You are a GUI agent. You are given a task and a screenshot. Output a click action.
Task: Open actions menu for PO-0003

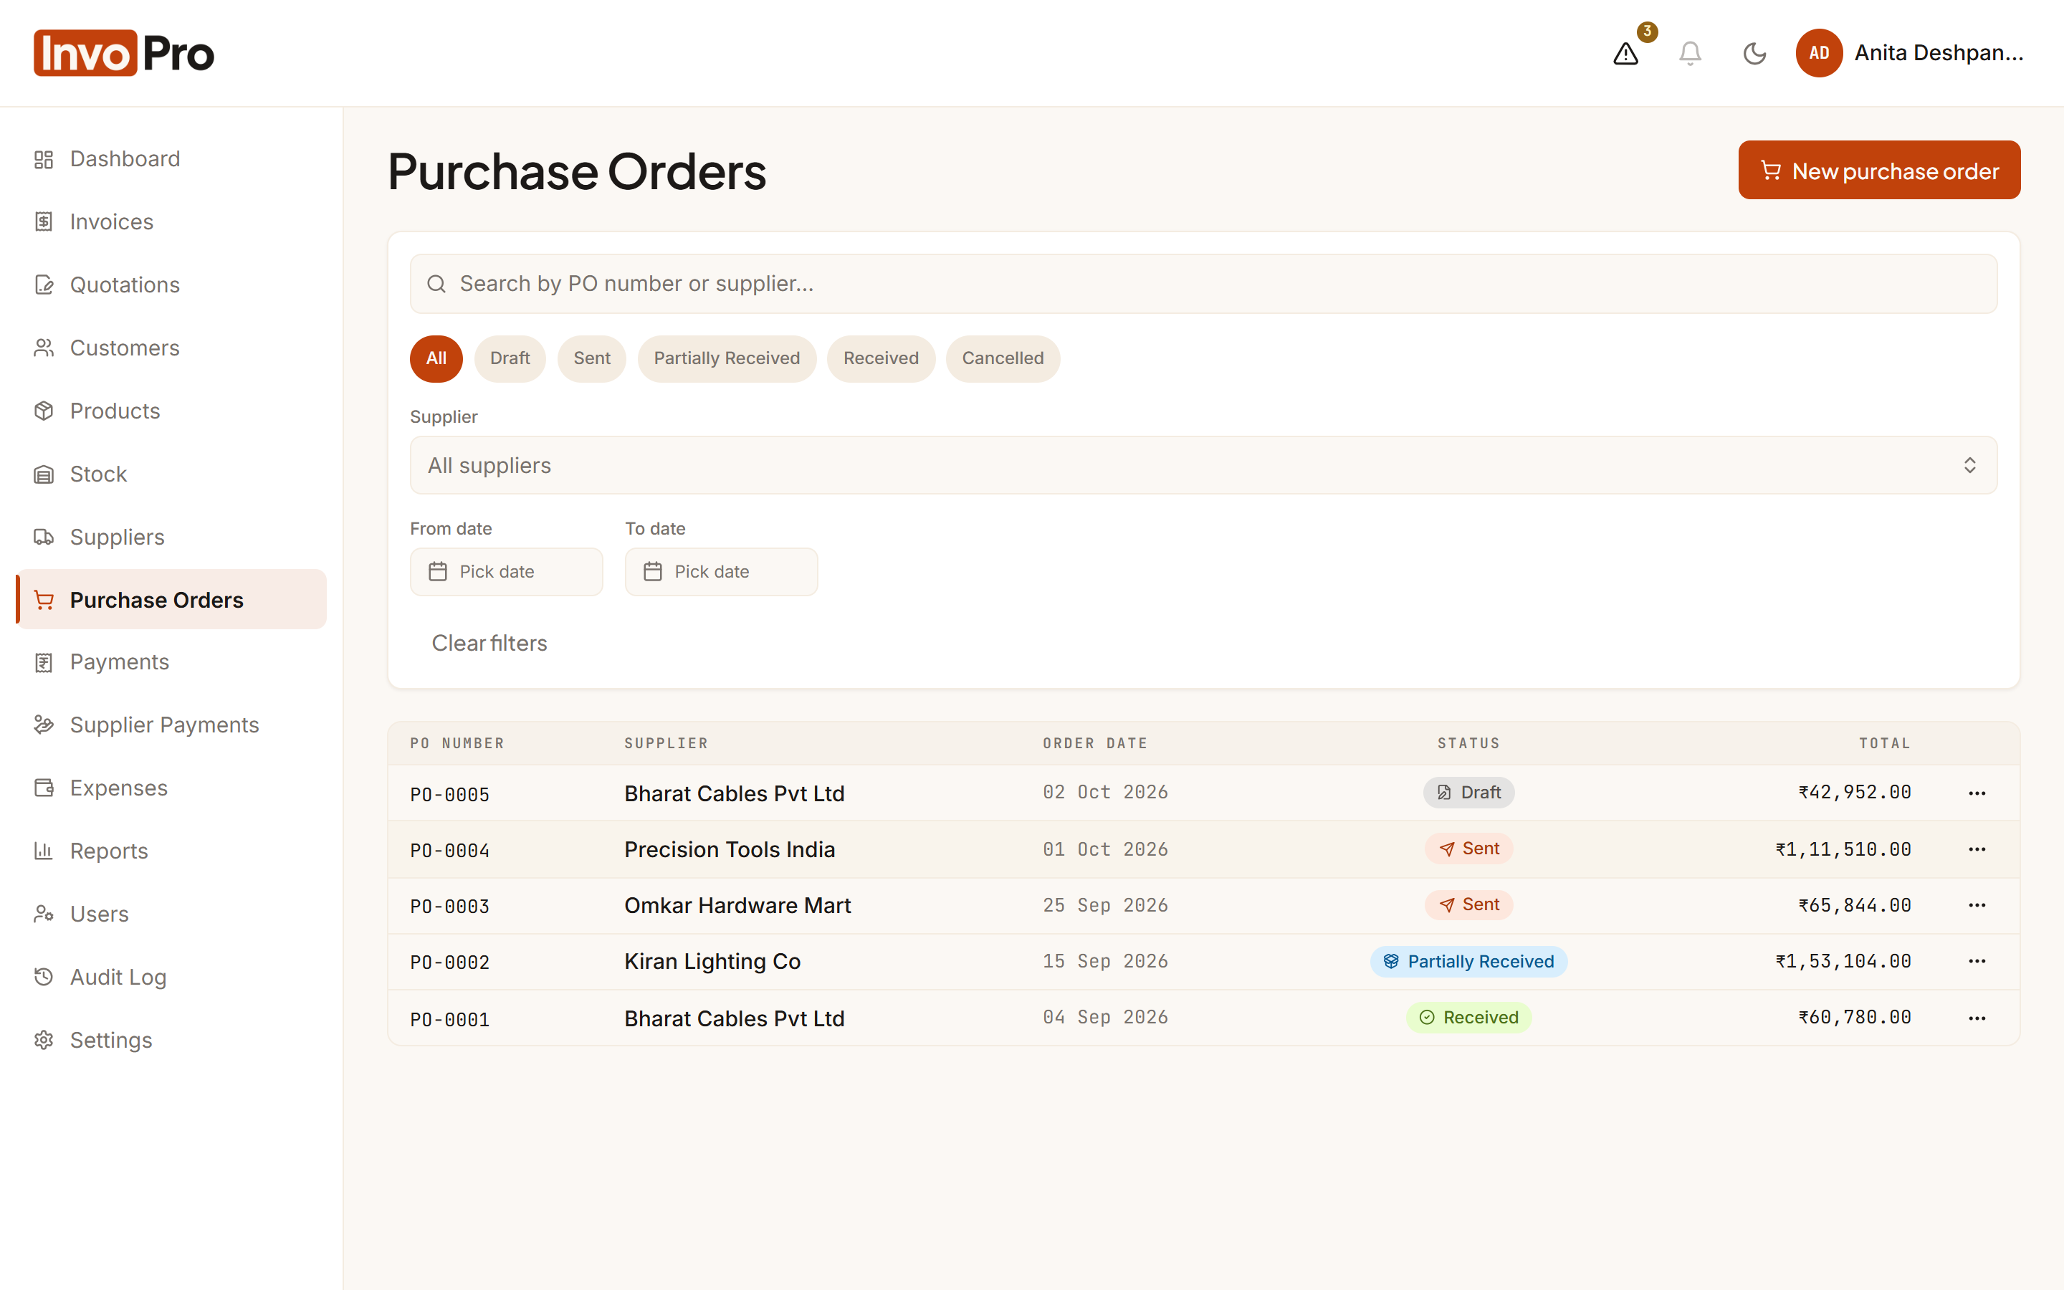point(1977,905)
